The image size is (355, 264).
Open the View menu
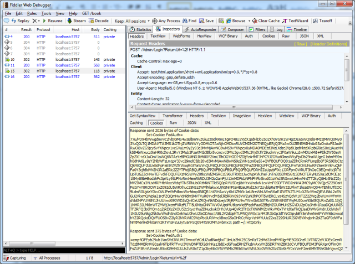point(60,13)
